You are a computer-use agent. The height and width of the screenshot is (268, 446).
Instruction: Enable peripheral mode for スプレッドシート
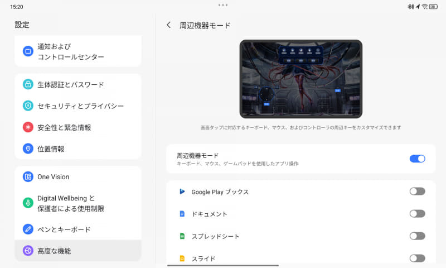[417, 236]
